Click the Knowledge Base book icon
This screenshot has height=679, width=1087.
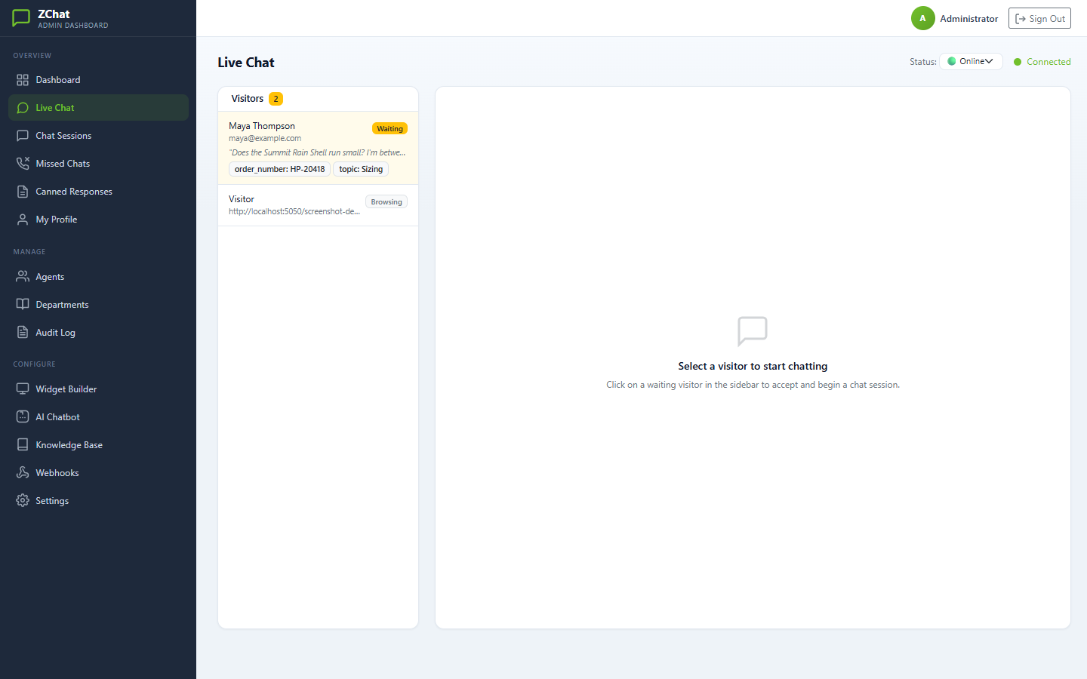23,445
